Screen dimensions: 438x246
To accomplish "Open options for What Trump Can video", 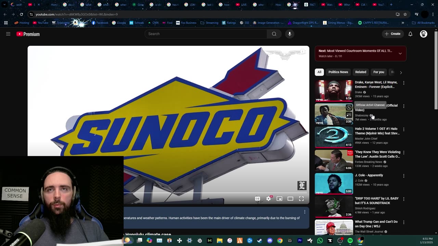I will pyautogui.click(x=404, y=222).
